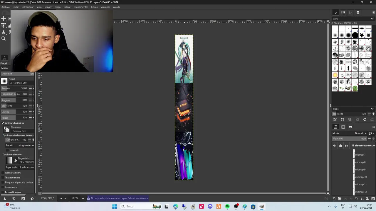The width and height of the screenshot is (376, 211).
Task: Merge selected layers down
Action: pyautogui.click(x=362, y=199)
